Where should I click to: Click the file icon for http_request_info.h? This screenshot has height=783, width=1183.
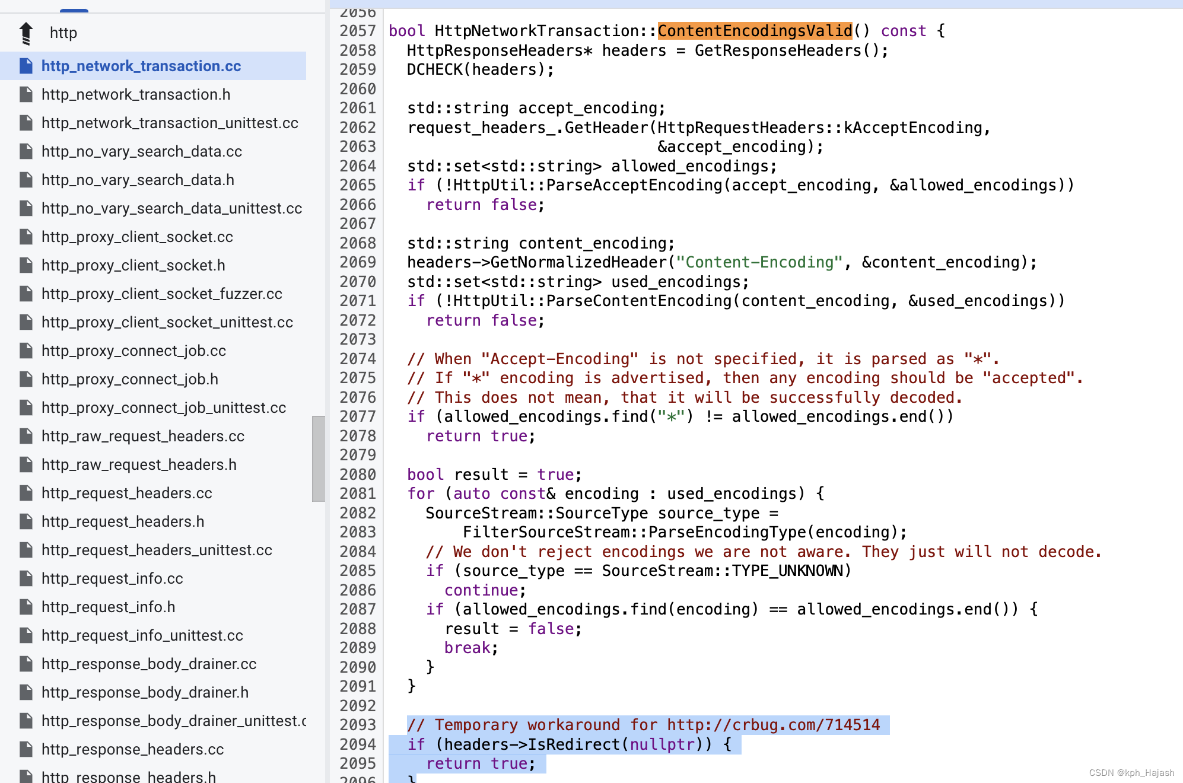26,607
